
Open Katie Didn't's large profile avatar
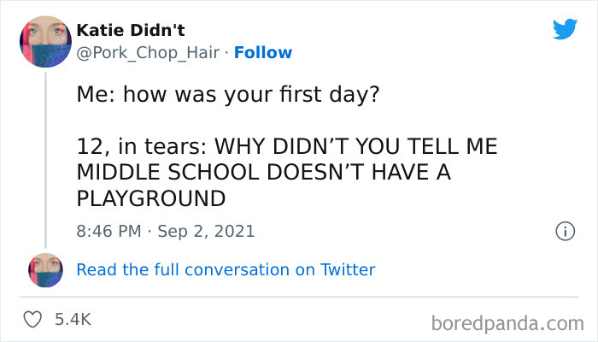click(x=46, y=41)
